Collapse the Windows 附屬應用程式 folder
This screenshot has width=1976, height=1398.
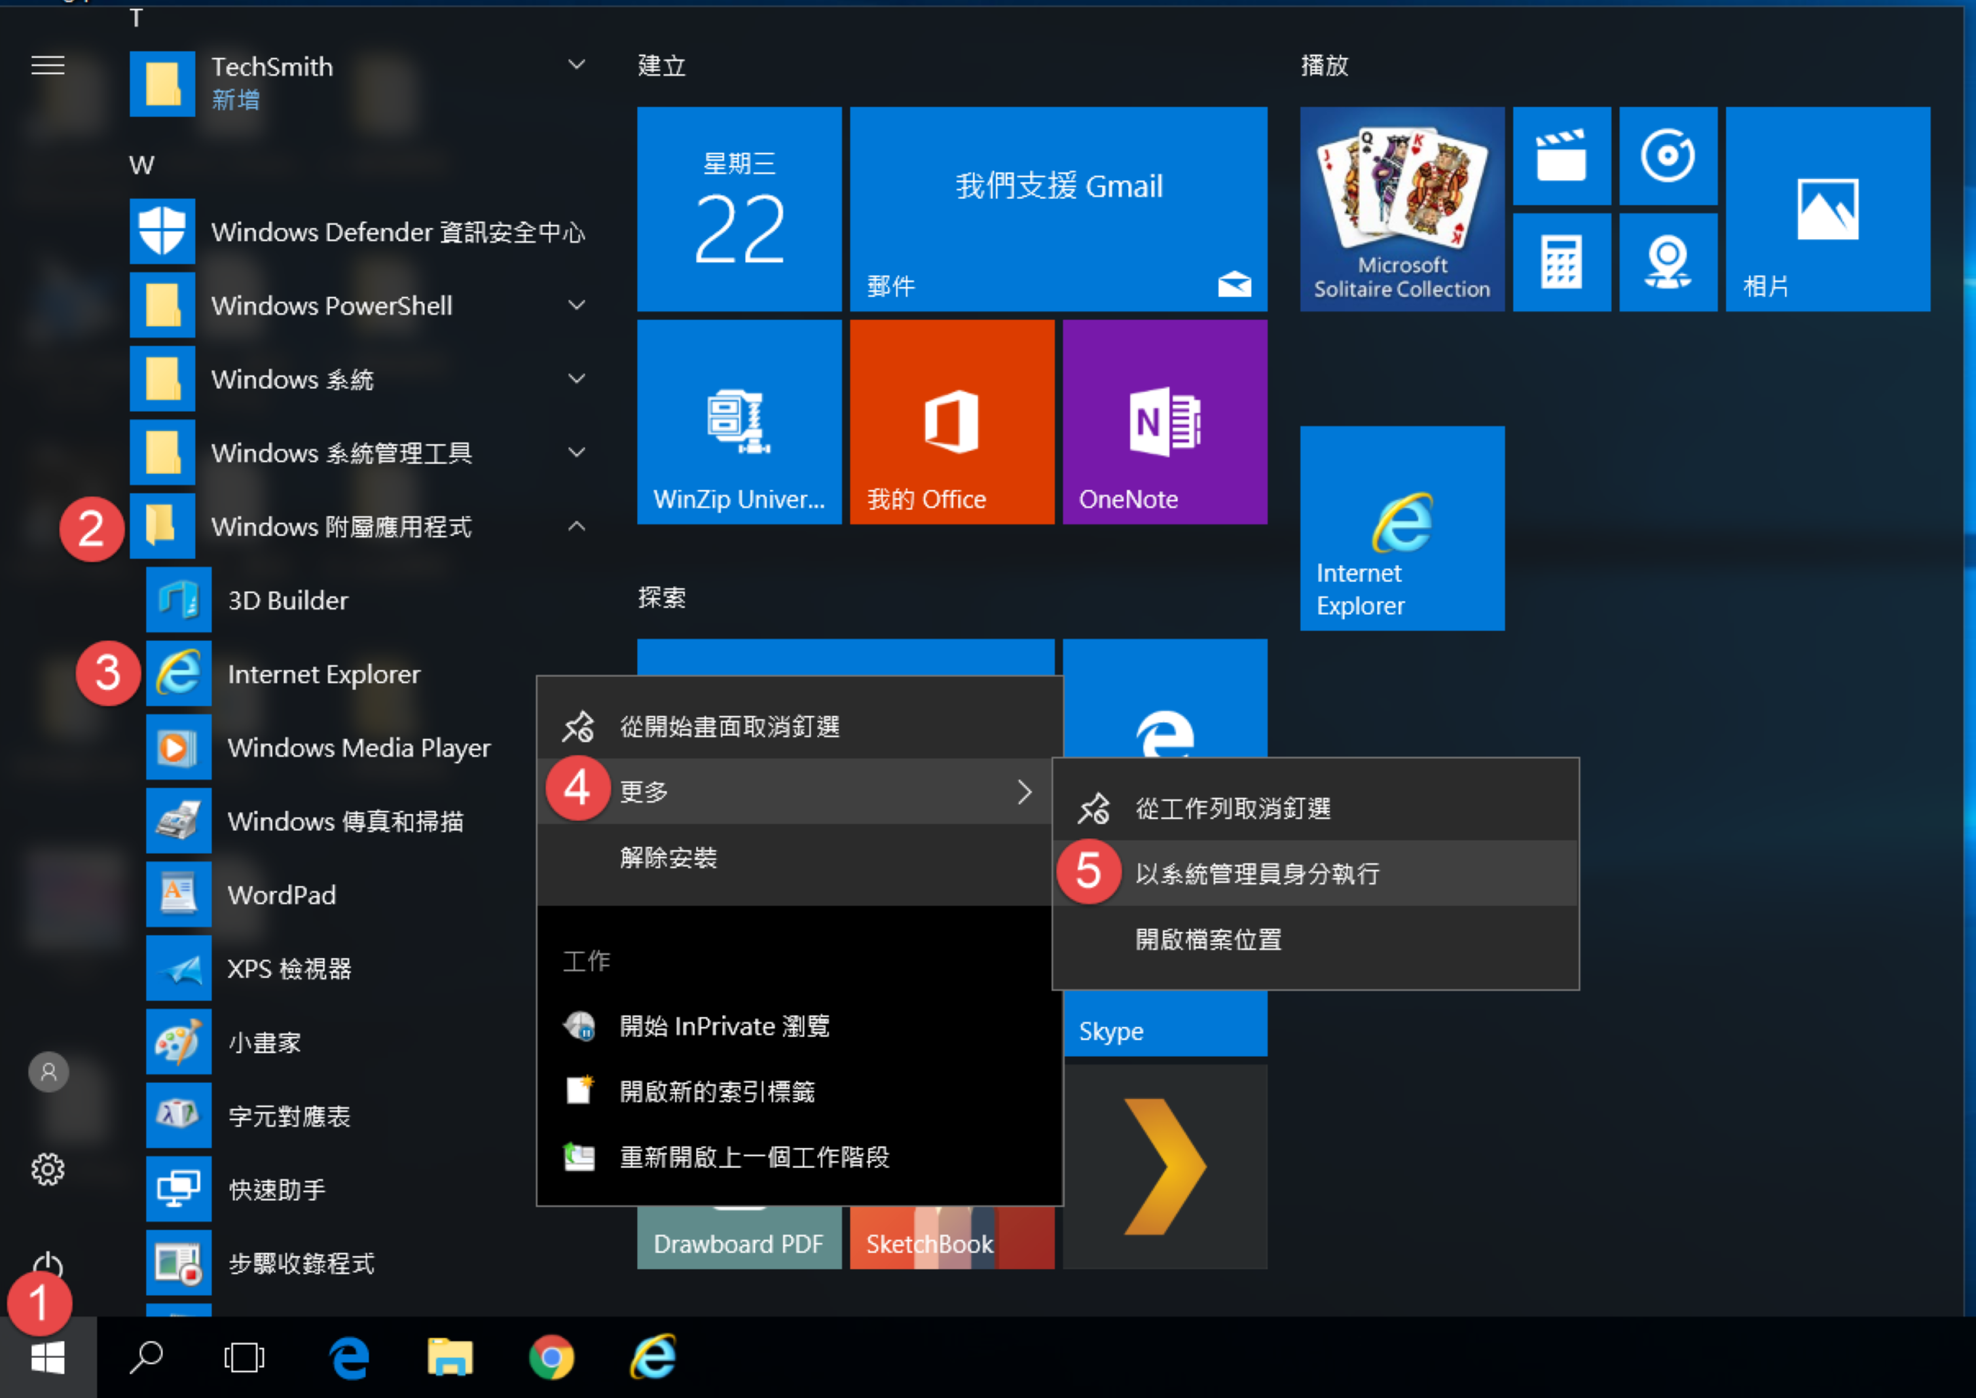click(361, 526)
